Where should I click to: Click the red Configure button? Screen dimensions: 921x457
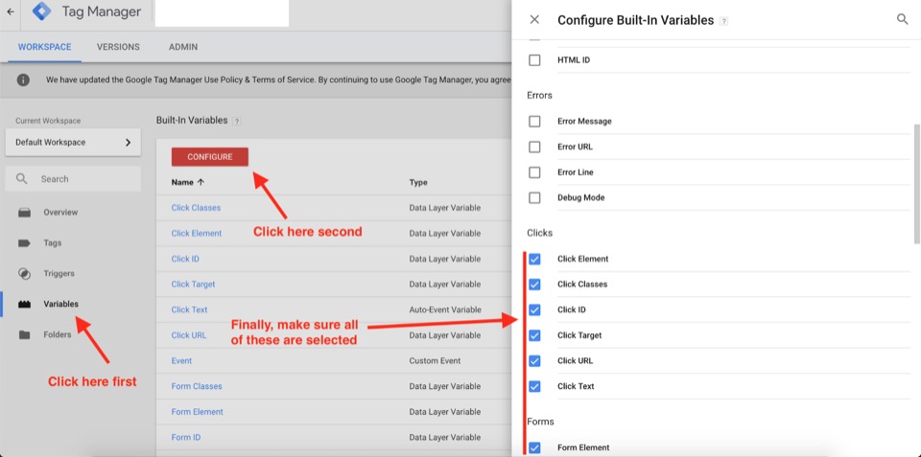point(210,156)
